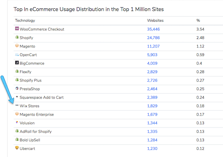The height and width of the screenshot is (157, 223).
Task: Open the 11,207 websites link
Action: coord(153,46)
